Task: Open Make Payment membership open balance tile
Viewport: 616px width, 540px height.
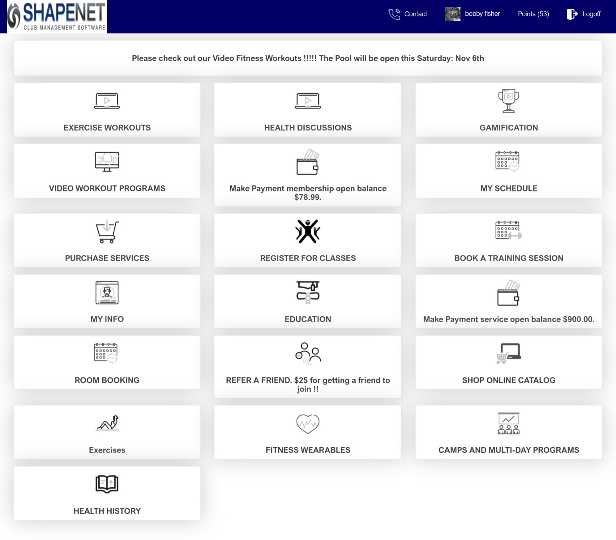Action: click(307, 174)
